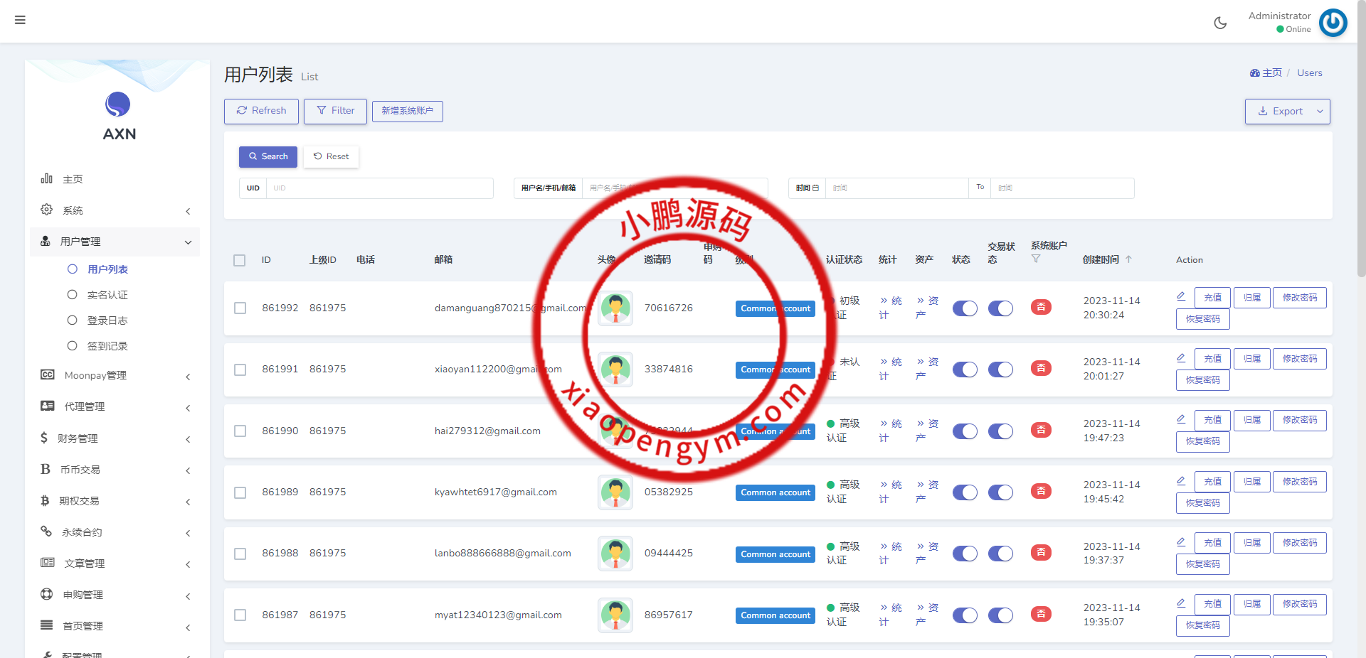1366x658 pixels.
Task: Click the system account filter funnel icon
Action: click(x=1036, y=259)
